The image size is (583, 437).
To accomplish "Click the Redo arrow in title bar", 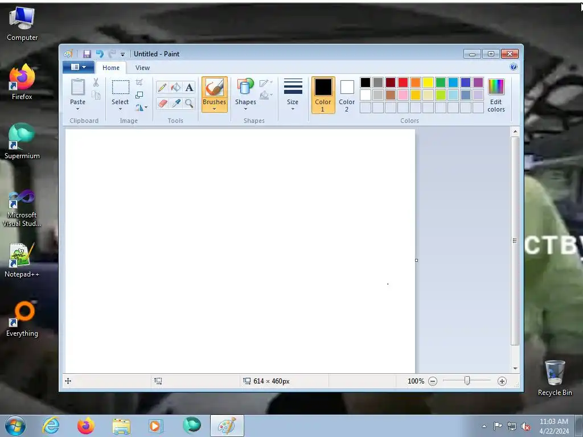I will click(112, 54).
